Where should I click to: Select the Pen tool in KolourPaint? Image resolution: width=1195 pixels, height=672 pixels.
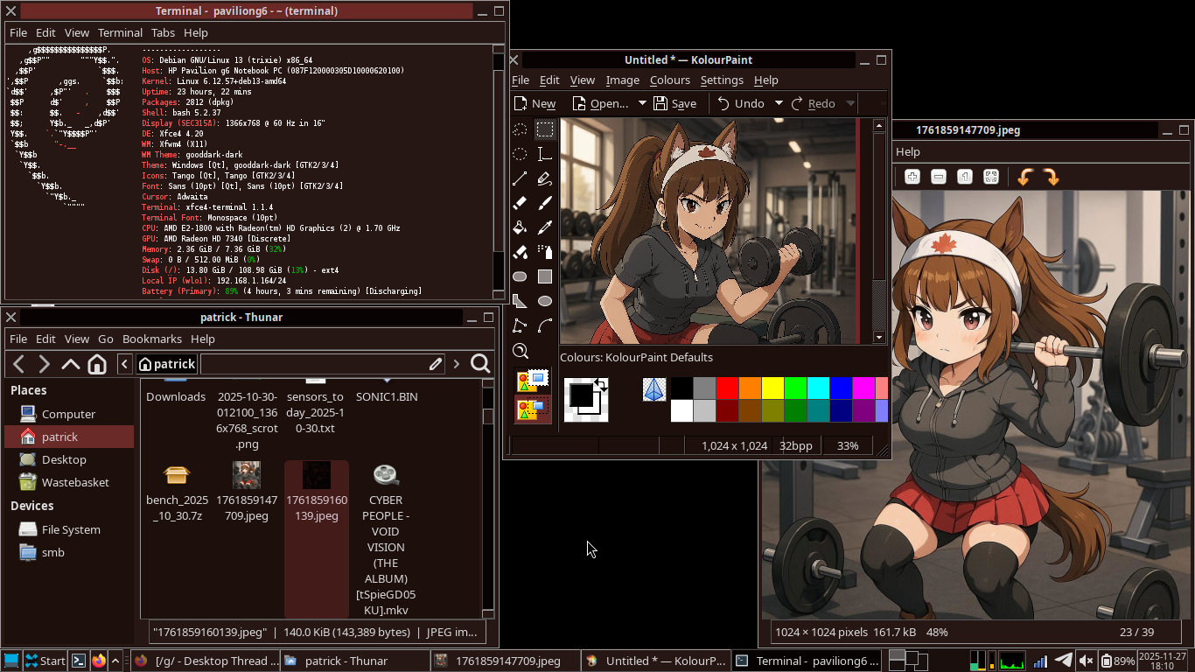coord(544,178)
